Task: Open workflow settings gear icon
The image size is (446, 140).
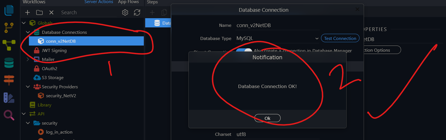Action: 125,13
